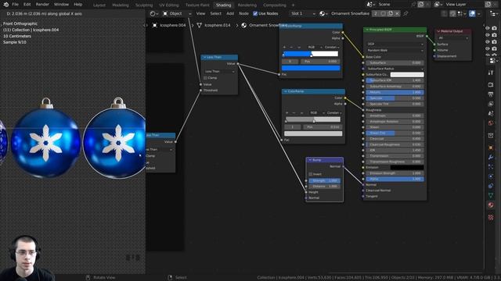Unlink the material with X button
The width and height of the screenshot is (501, 281).
[x=397, y=14]
